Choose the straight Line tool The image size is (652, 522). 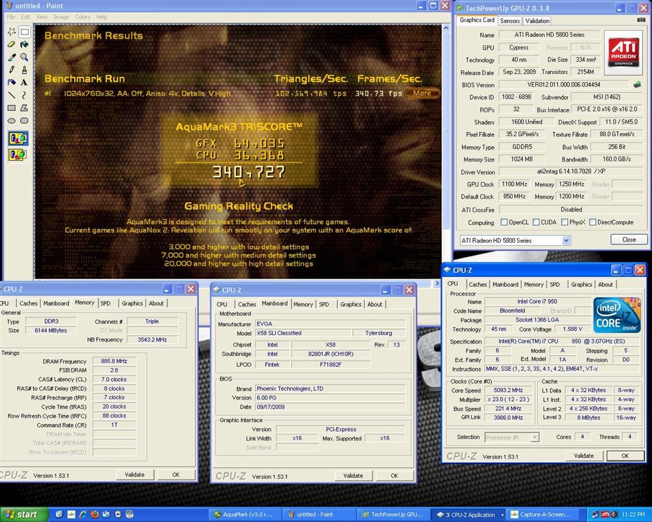coord(11,95)
